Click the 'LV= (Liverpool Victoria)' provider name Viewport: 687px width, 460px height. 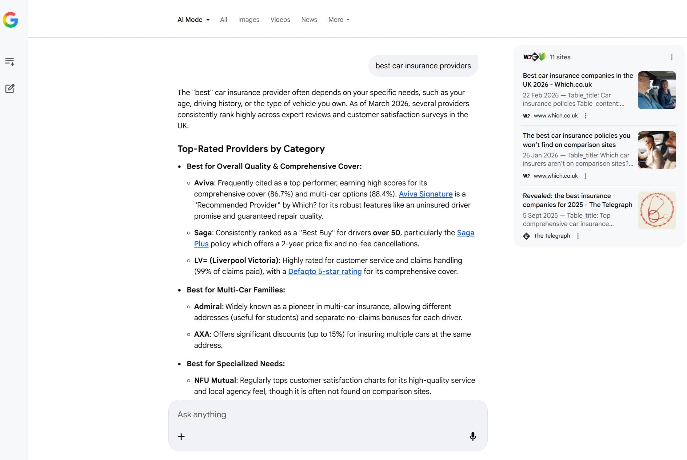tap(236, 260)
